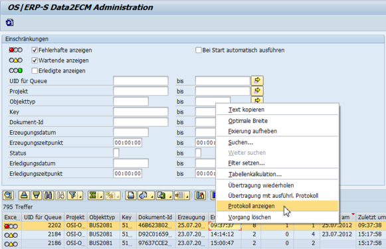Click multiple selection arrow for UID für Queue
This screenshot has height=249, width=386.
click(257, 81)
